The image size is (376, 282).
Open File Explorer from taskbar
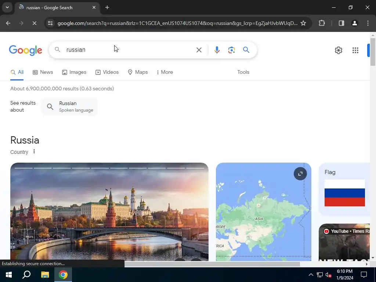point(45,275)
